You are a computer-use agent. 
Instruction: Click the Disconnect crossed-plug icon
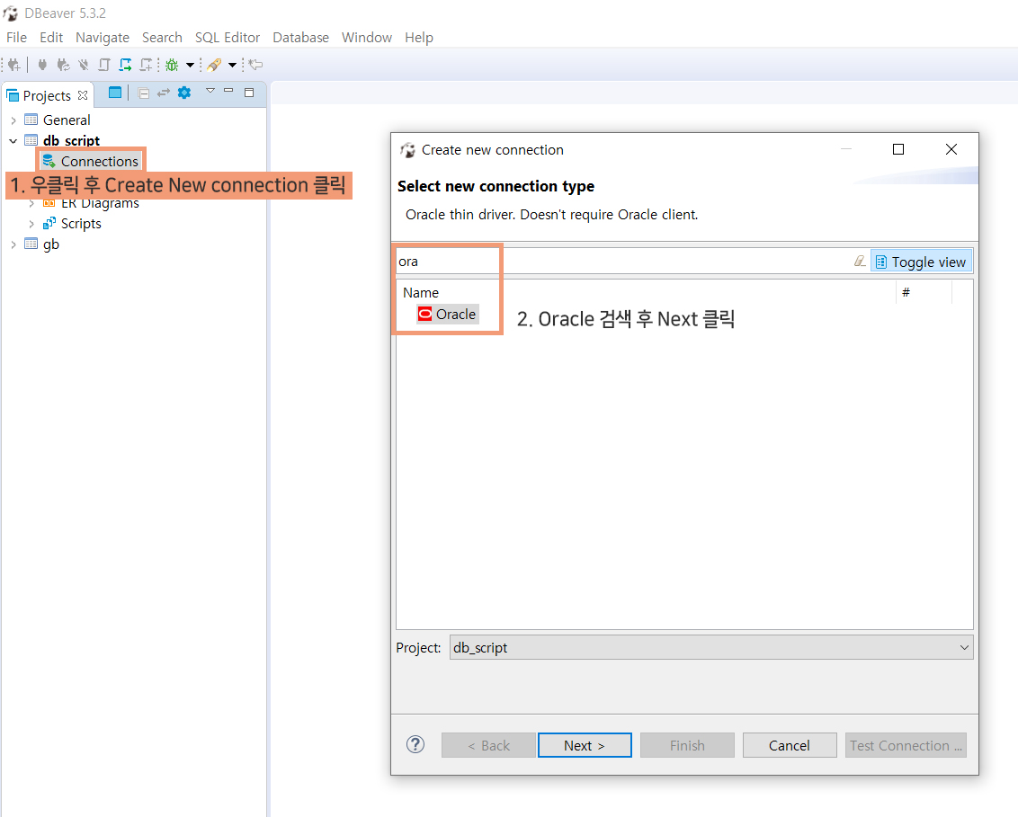tap(83, 64)
